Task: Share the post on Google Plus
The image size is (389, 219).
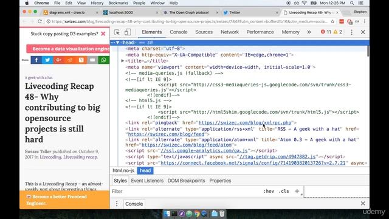Action: tap(58, 60)
